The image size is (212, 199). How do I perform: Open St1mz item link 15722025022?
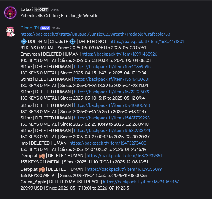(x=112, y=92)
